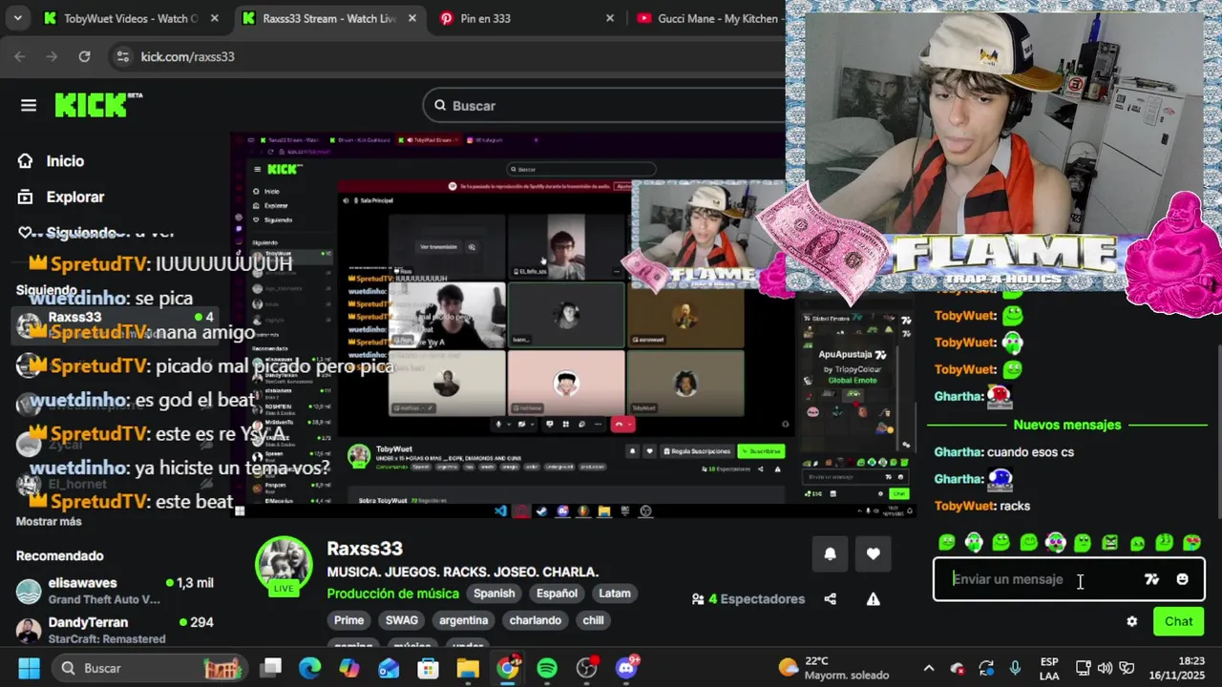Open elisawaves recommended channel

(115, 591)
